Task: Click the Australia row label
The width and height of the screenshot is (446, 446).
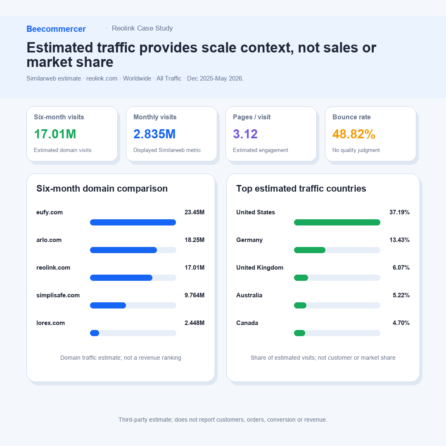Action: [249, 295]
